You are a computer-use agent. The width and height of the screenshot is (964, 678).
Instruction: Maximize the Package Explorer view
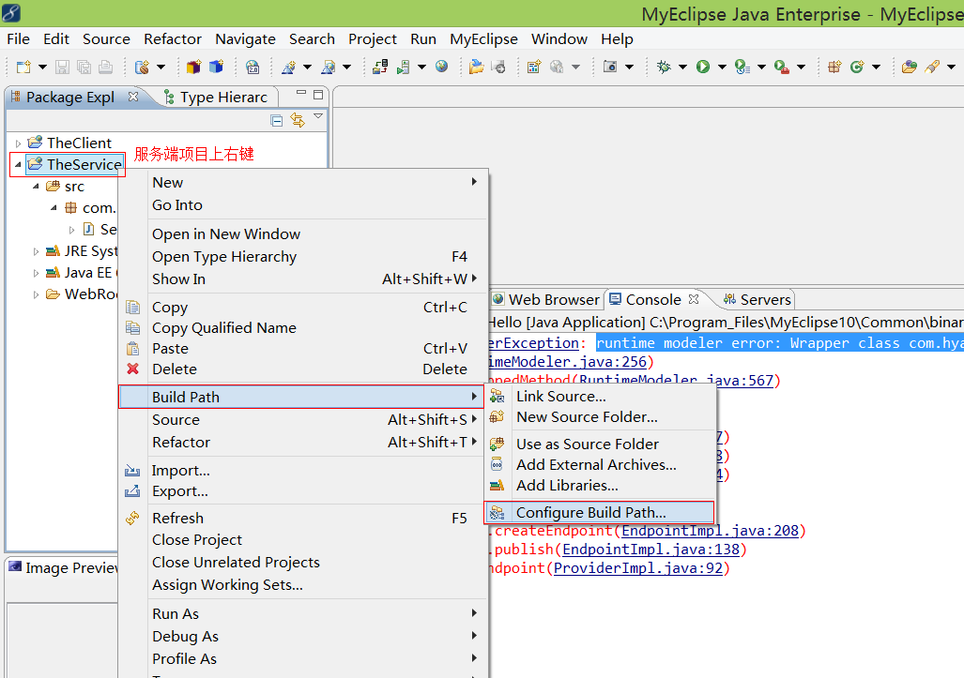318,95
